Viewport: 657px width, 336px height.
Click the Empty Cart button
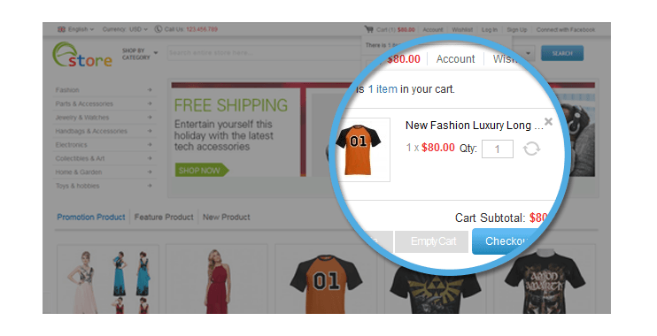click(431, 241)
